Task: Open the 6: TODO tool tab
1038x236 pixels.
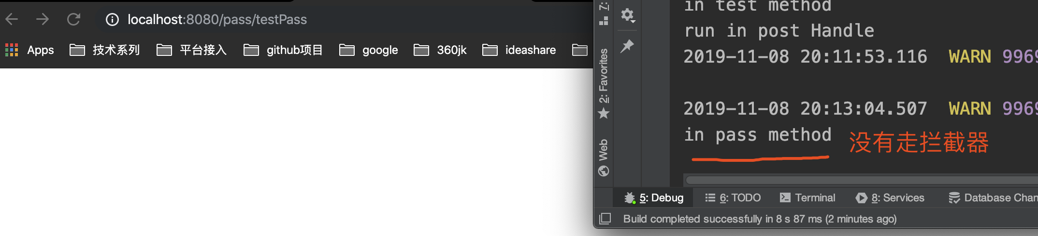Action: (x=733, y=198)
